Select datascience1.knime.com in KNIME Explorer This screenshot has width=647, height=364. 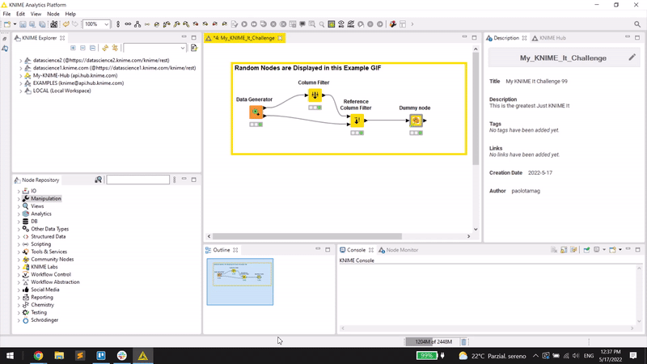(114, 68)
